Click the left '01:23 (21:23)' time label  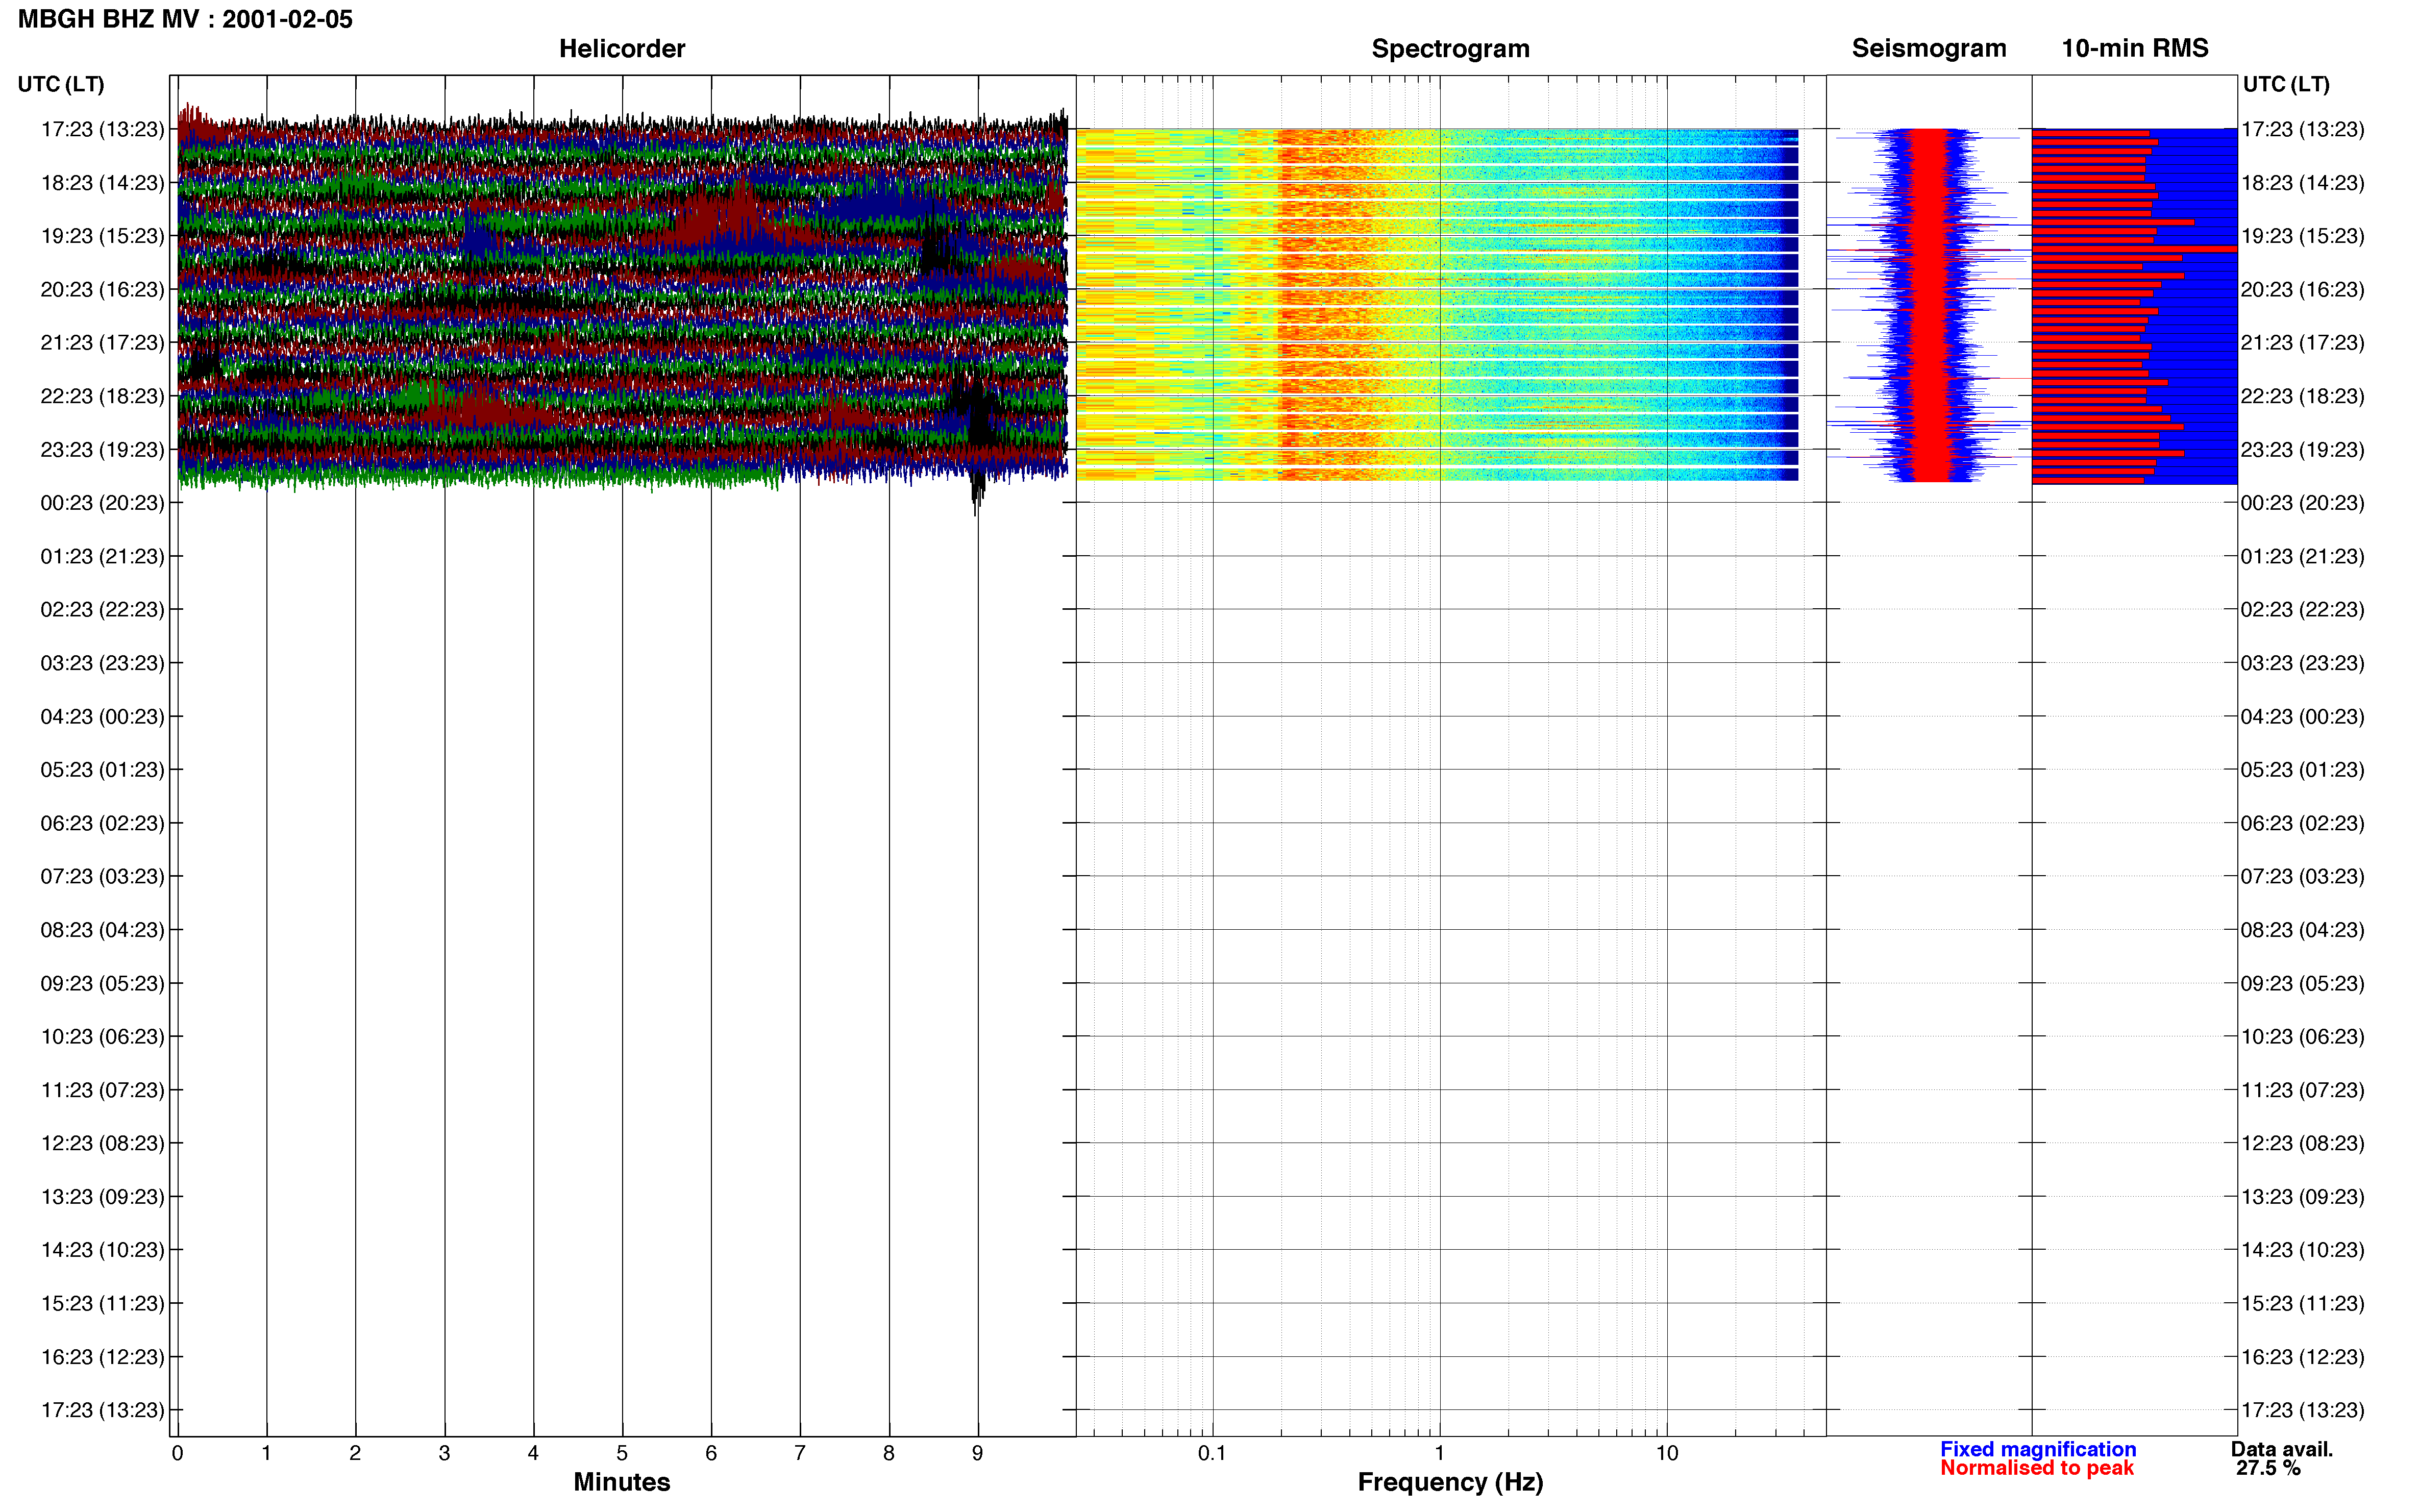102,556
